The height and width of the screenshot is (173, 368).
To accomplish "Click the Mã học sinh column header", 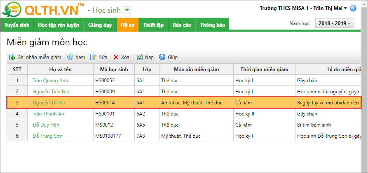I will click(x=114, y=69).
